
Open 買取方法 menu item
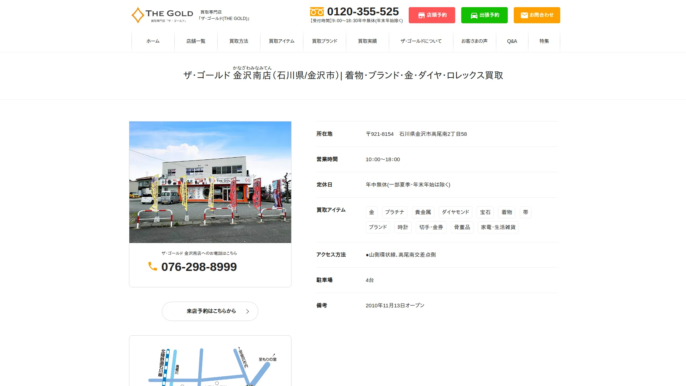tap(239, 41)
